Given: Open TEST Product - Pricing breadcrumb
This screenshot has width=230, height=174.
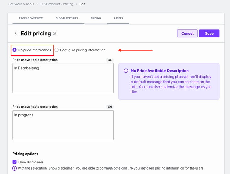Looking at the screenshot, I should (57, 4).
